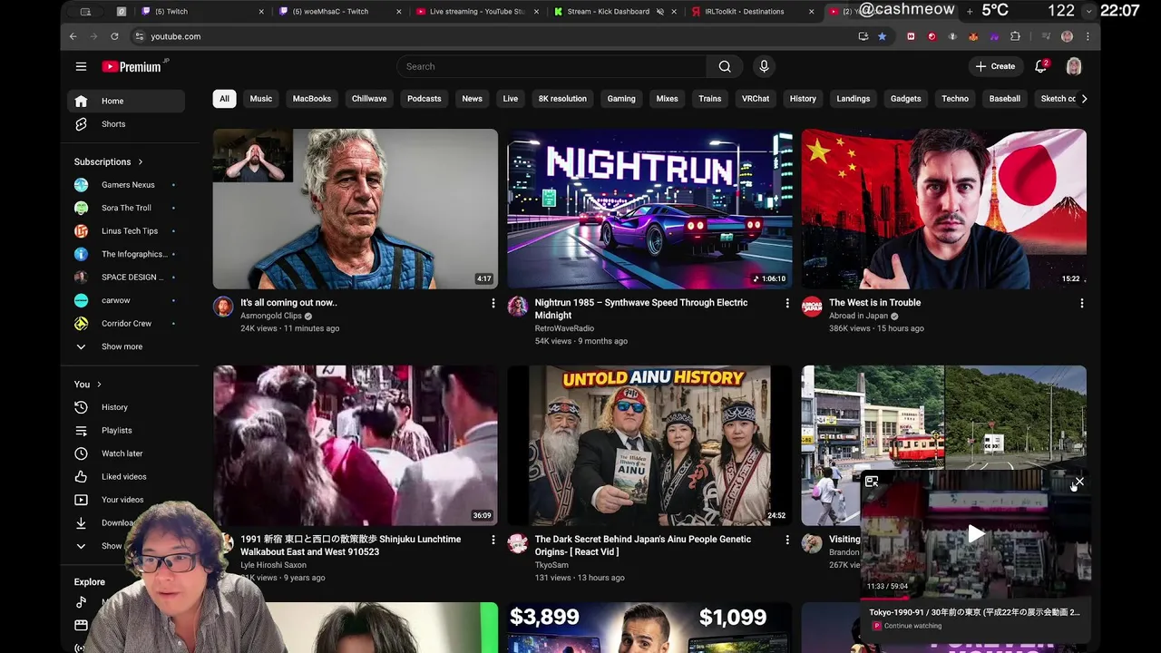Play the miniplayer video
The image size is (1161, 653).
click(x=975, y=534)
